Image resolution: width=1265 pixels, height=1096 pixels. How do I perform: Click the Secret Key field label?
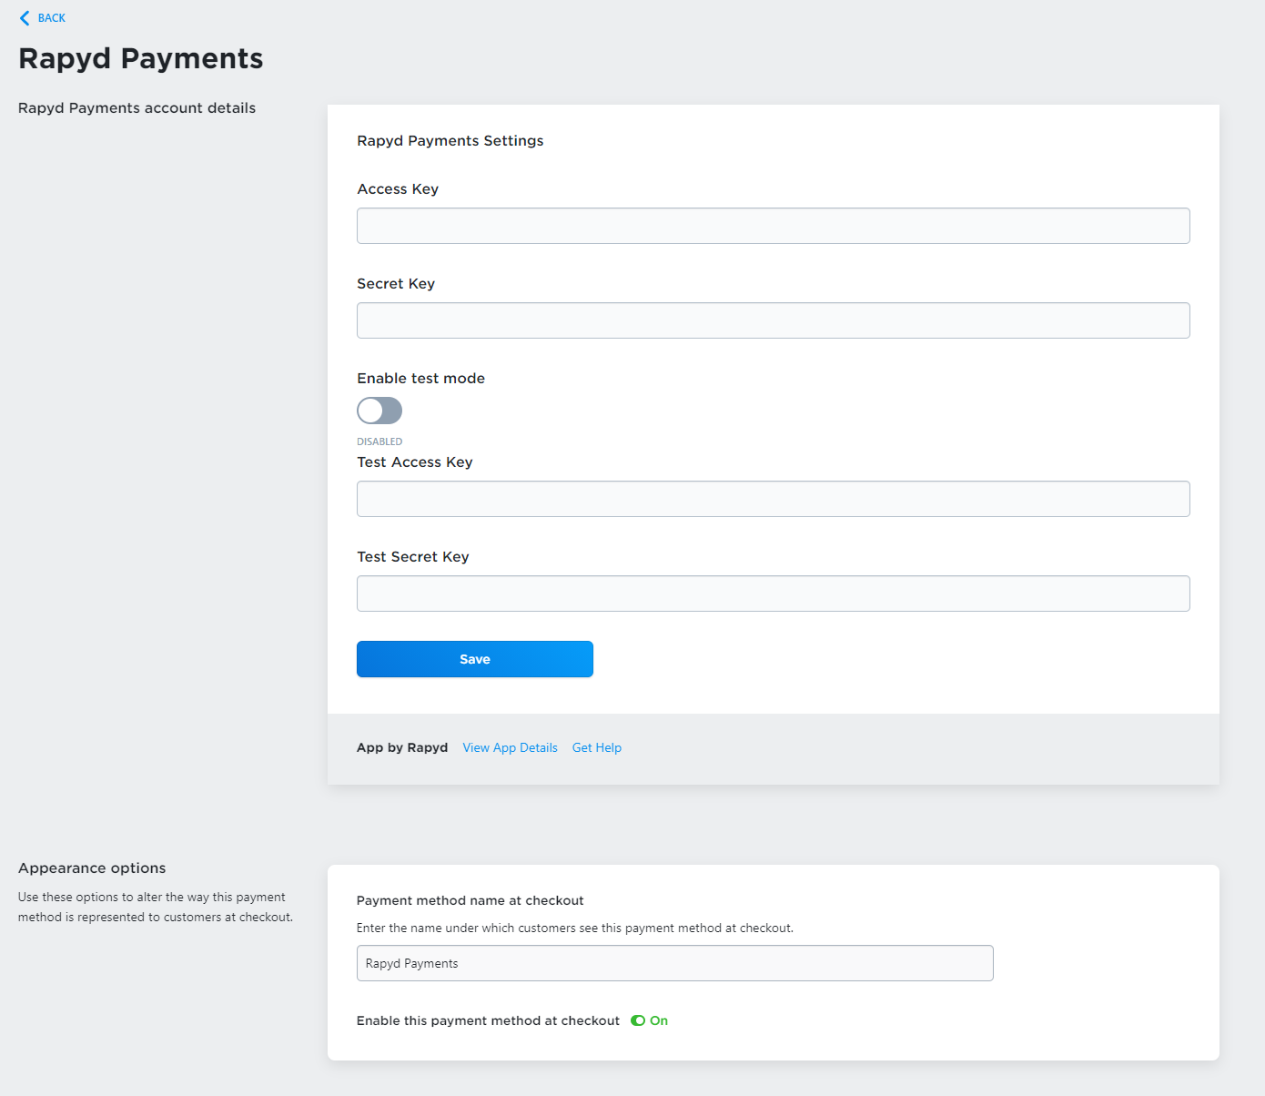click(396, 284)
